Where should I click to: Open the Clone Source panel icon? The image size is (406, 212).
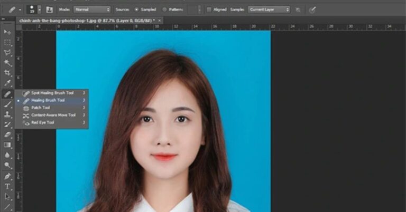click(x=49, y=9)
